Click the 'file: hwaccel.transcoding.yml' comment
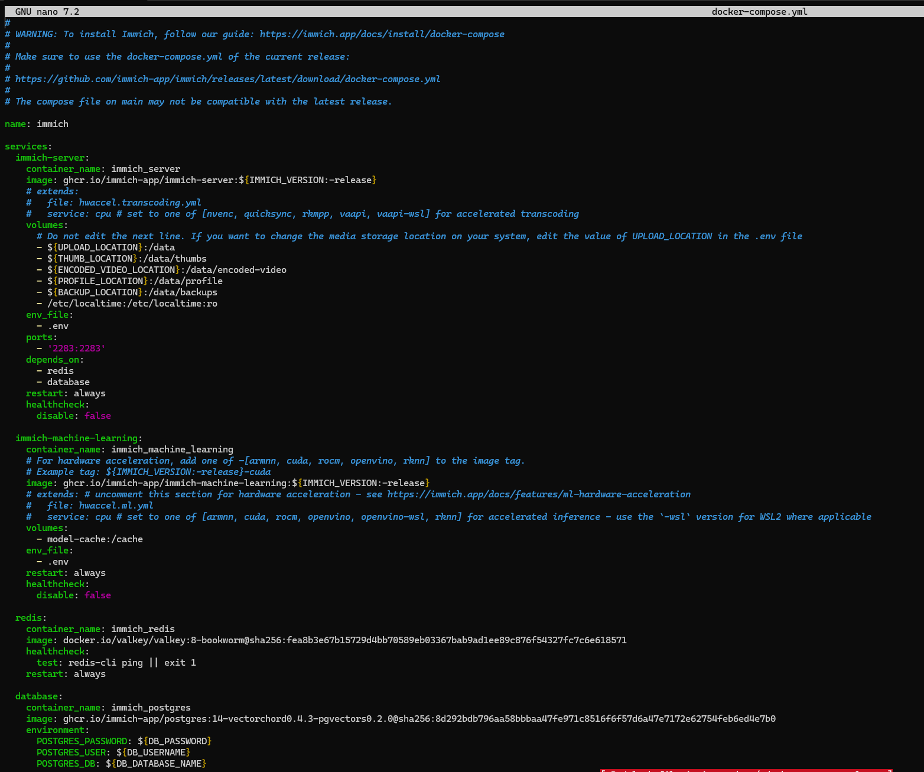The width and height of the screenshot is (924, 772). 113,203
